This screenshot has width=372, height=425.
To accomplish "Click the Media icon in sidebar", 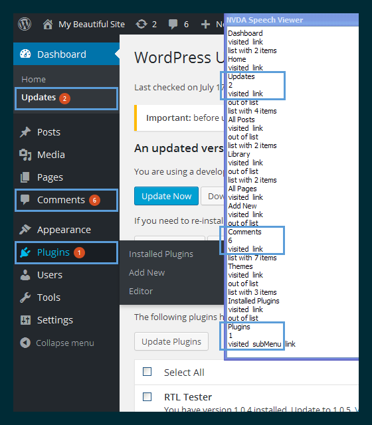I will 25,155.
